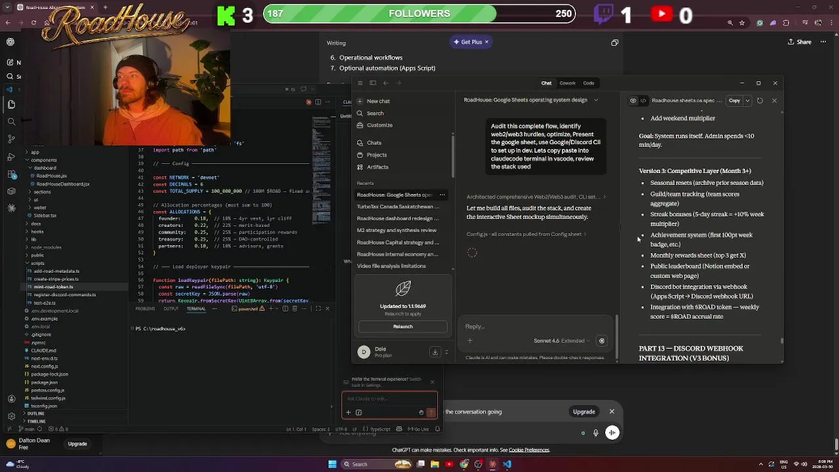The height and width of the screenshot is (472, 839).
Task: Expand the TIMELINE section in VS Code
Action: click(x=36, y=422)
